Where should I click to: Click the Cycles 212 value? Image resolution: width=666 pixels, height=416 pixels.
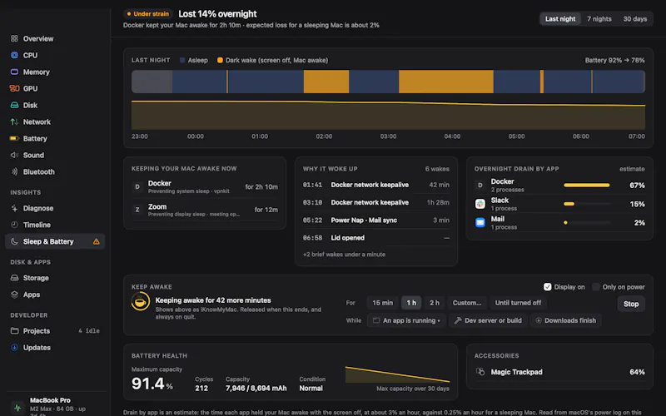(201, 388)
